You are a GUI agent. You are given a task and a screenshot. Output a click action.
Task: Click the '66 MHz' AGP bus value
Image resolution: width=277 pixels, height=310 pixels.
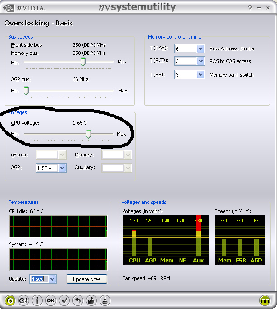tap(81, 79)
